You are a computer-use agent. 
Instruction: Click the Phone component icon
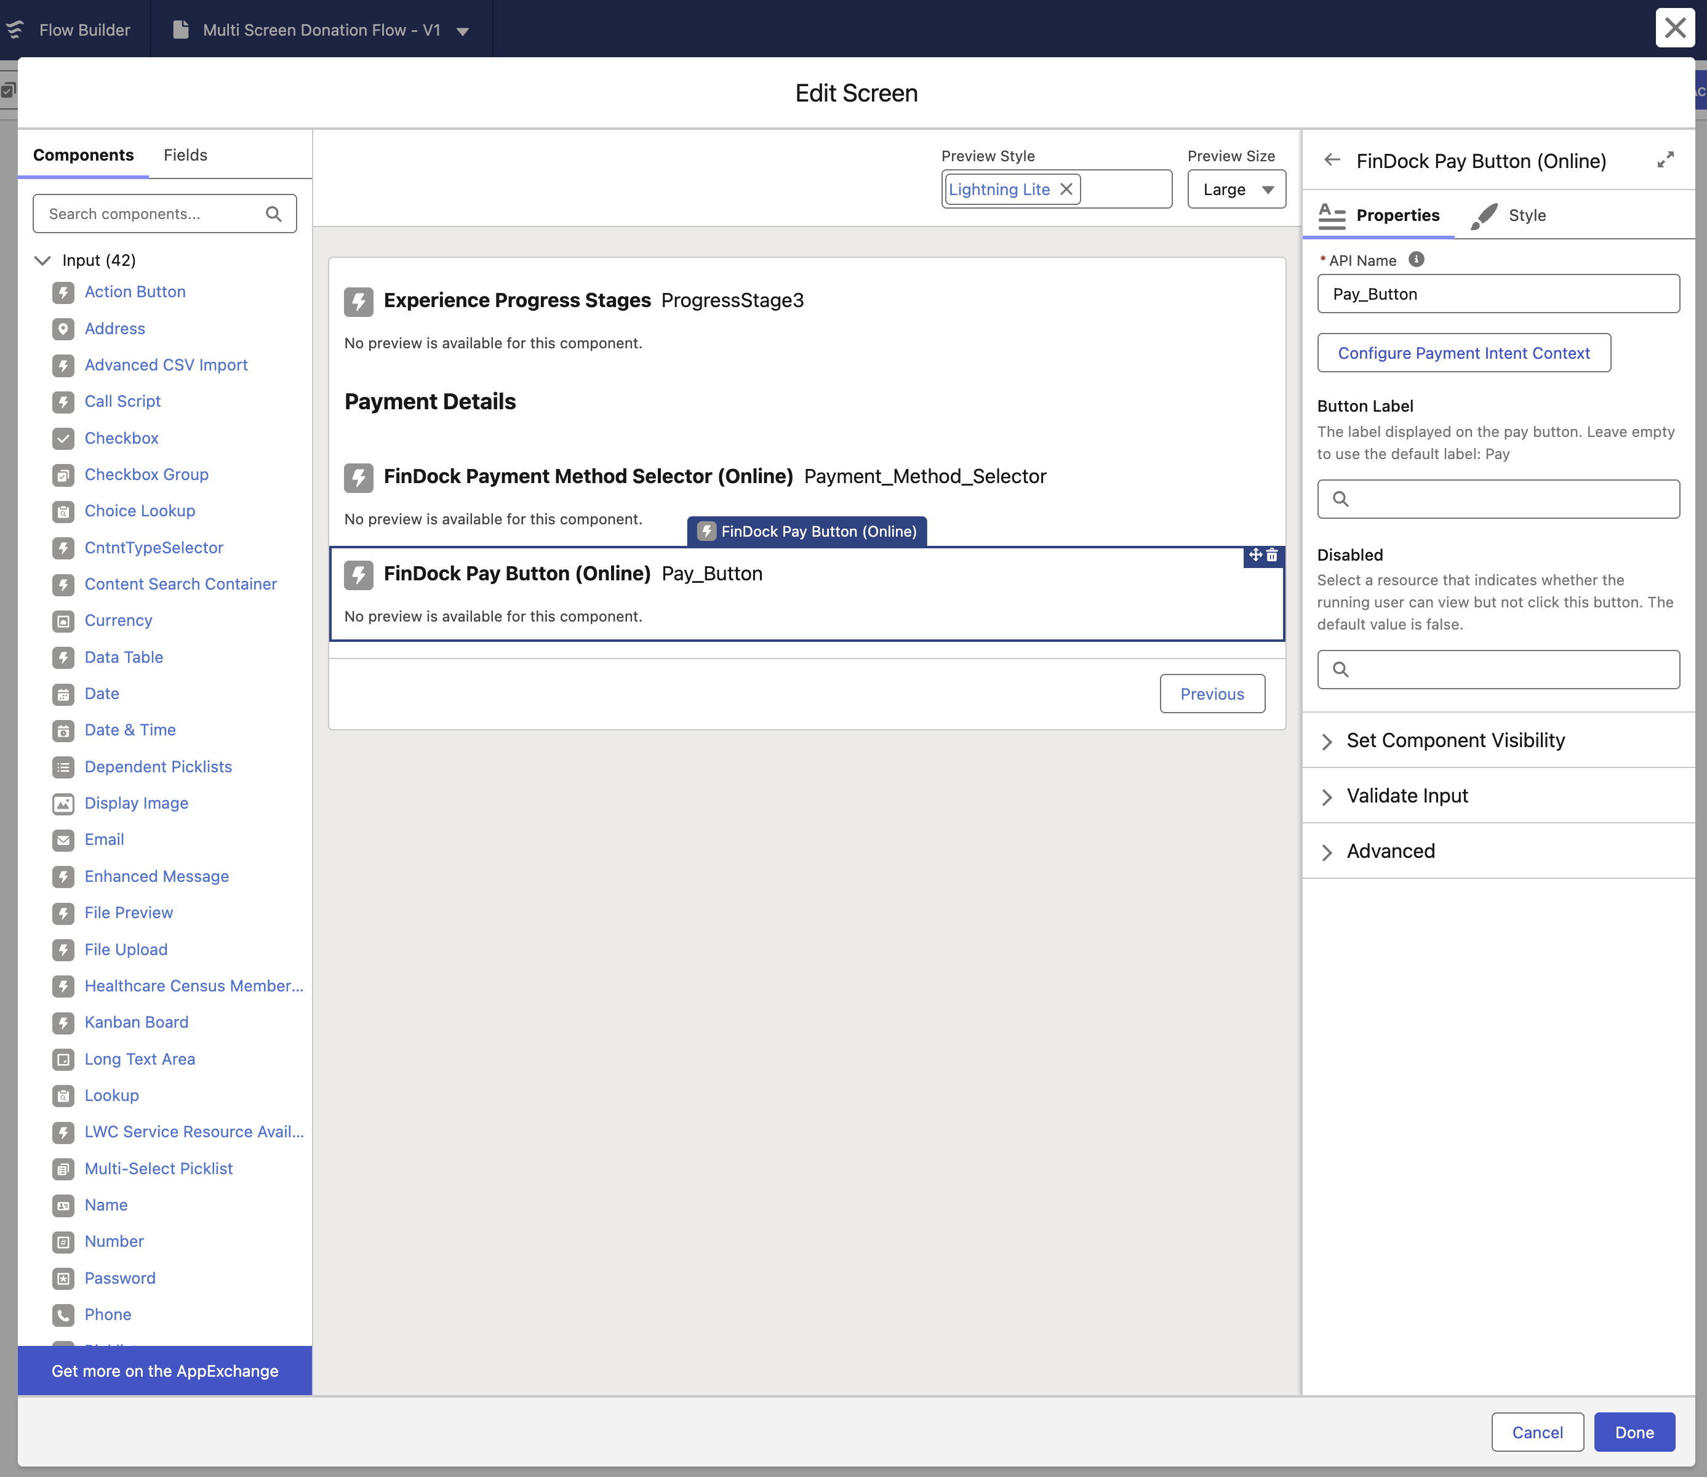tap(63, 1315)
